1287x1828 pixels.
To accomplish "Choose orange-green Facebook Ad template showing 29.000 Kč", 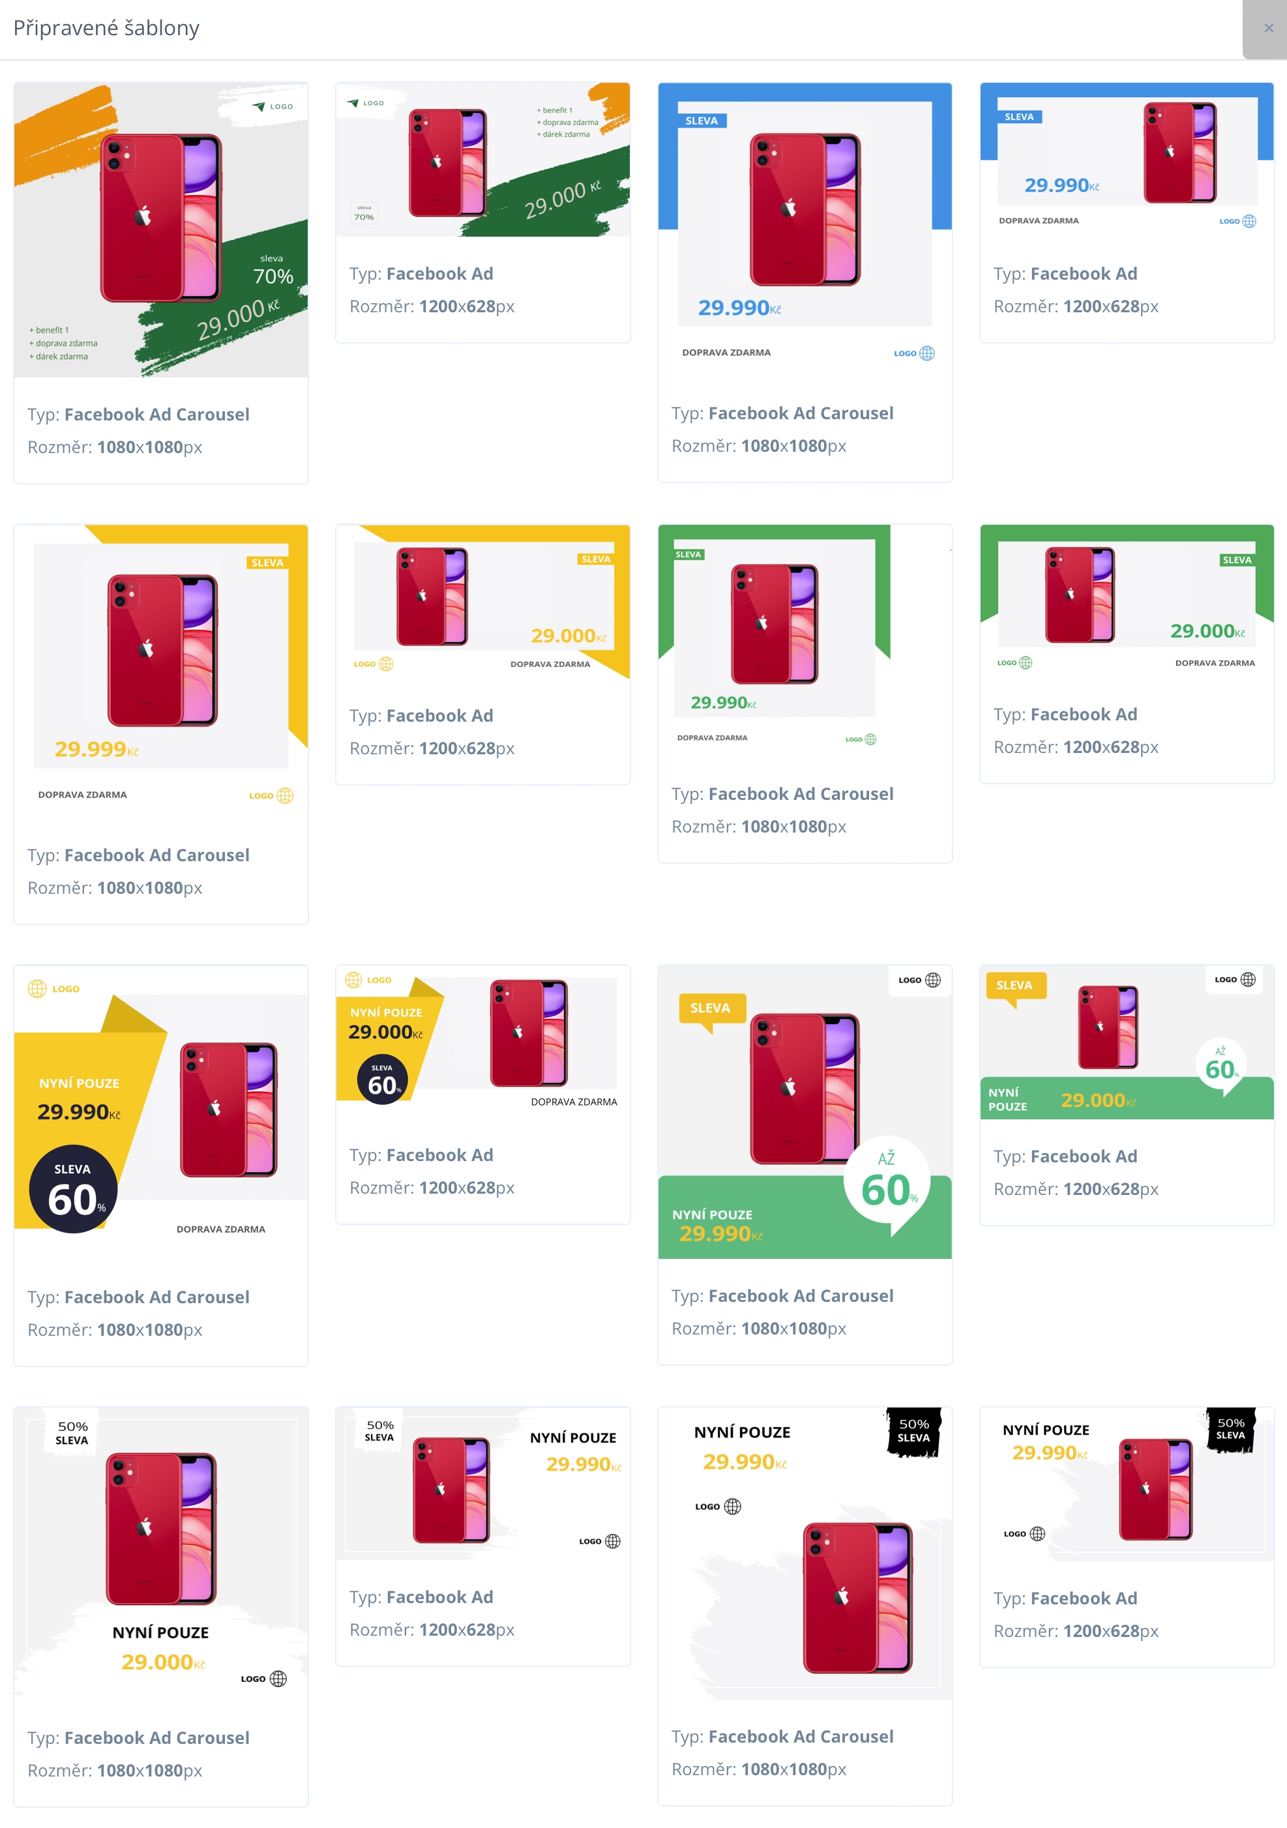I will 482,159.
